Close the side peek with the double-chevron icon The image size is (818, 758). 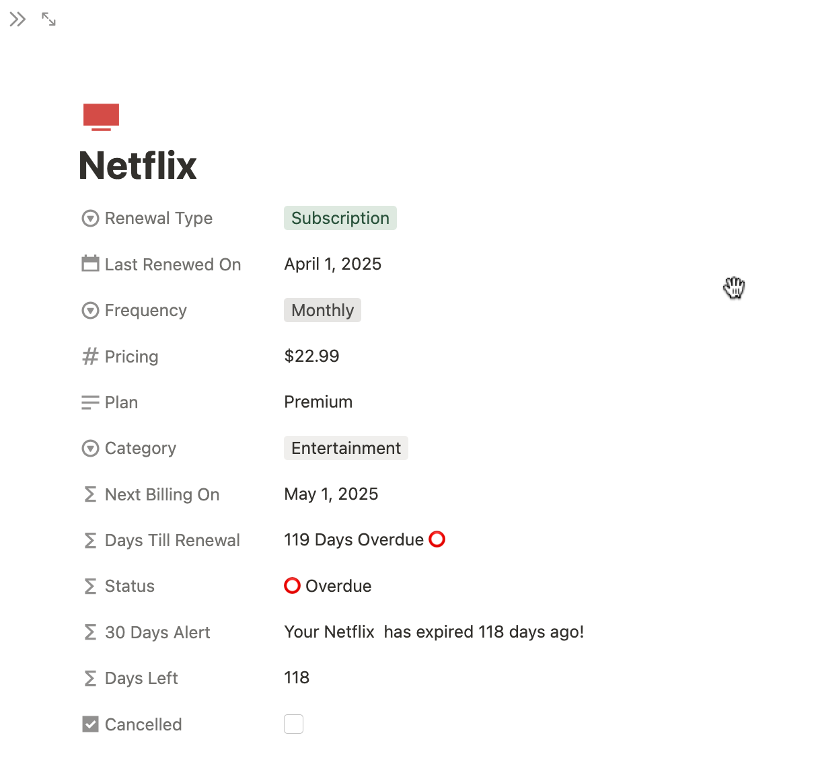[17, 20]
